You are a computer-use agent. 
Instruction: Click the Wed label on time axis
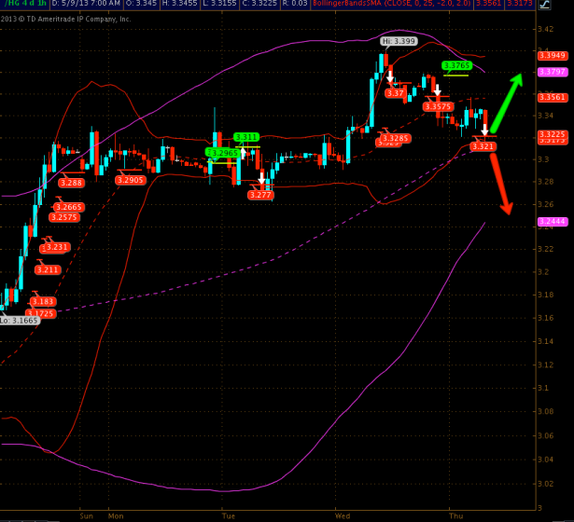click(342, 515)
